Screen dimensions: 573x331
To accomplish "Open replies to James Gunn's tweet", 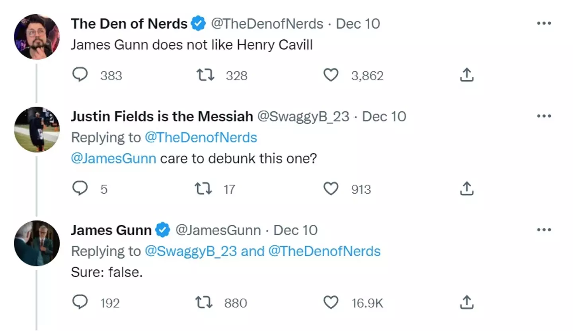I will (x=80, y=302).
